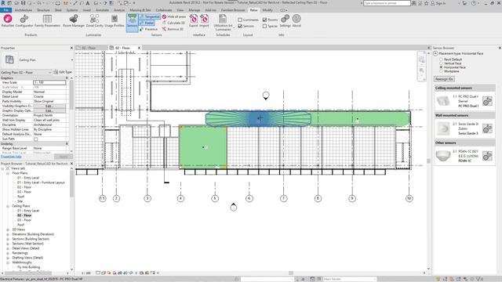Open Family Parameters in the ribbon
The image size is (502, 282).
[x=47, y=20]
